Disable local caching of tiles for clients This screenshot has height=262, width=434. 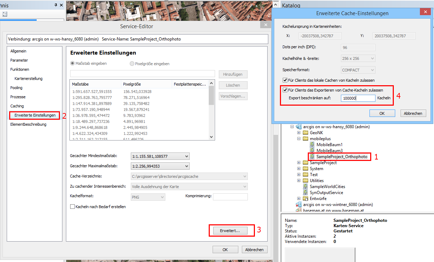[285, 80]
